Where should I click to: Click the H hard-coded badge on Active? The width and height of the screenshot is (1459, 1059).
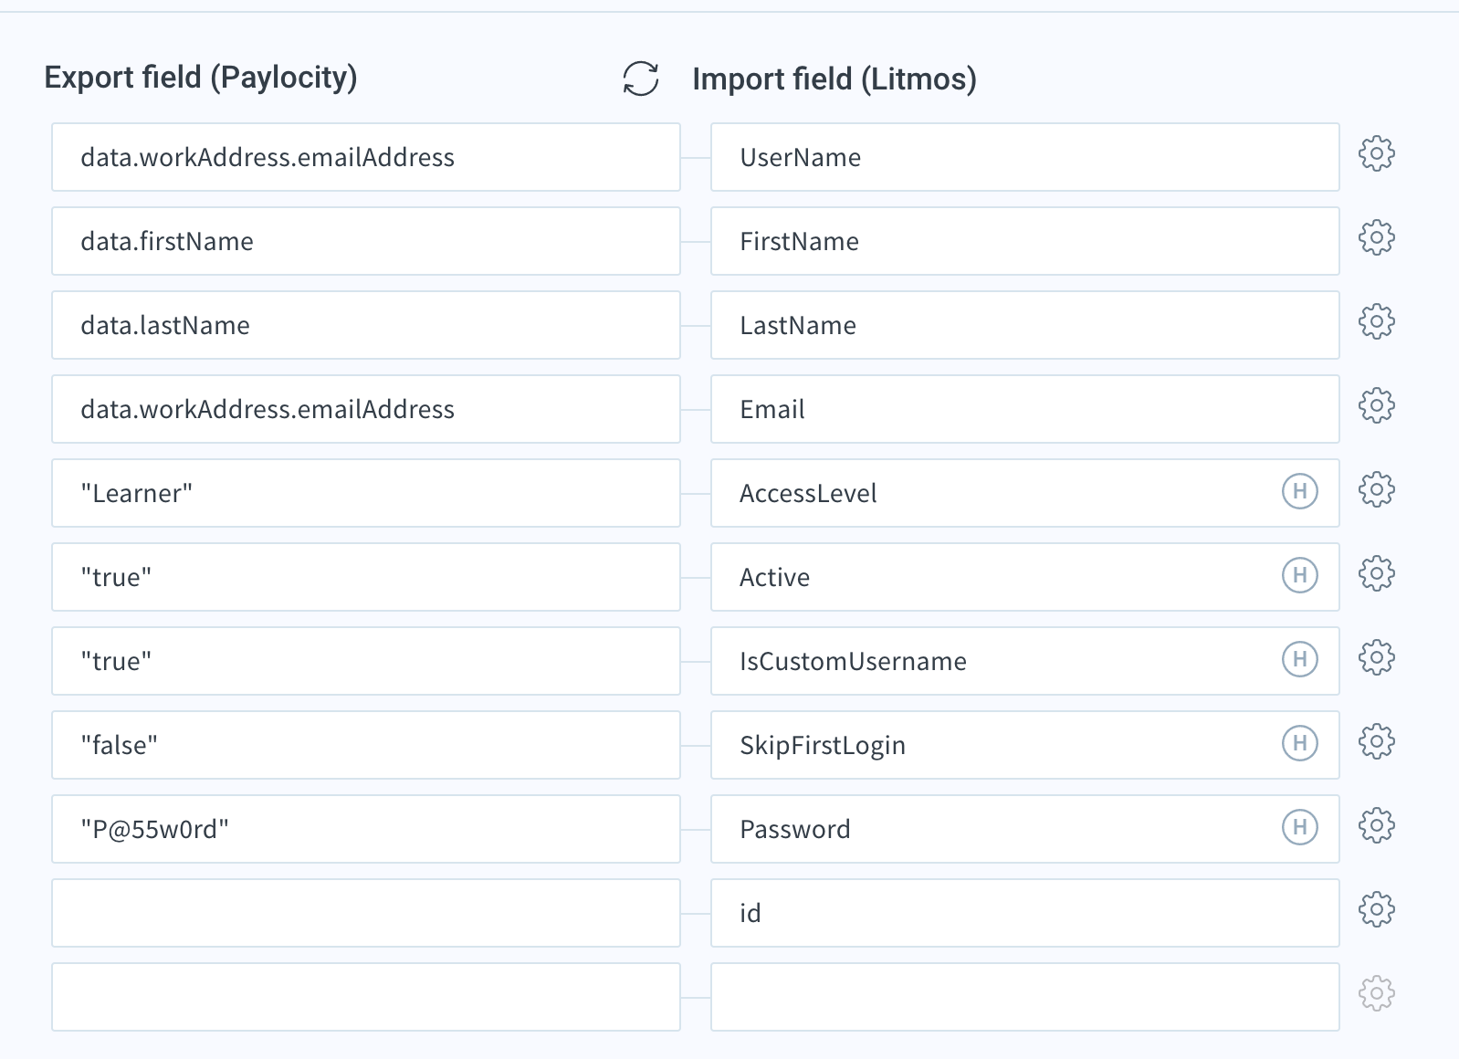(1300, 575)
